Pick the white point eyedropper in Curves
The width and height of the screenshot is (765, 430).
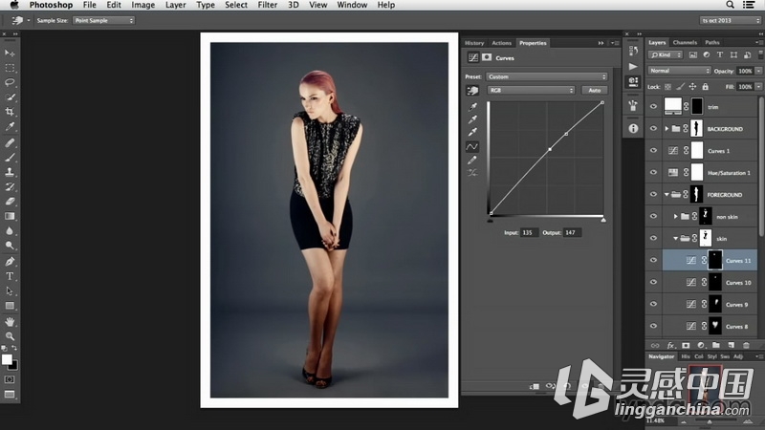pyautogui.click(x=472, y=132)
